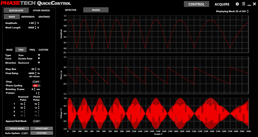The image size is (258, 137).
Task: Switch on the Auto Update toggle
Action: [x=25, y=133]
